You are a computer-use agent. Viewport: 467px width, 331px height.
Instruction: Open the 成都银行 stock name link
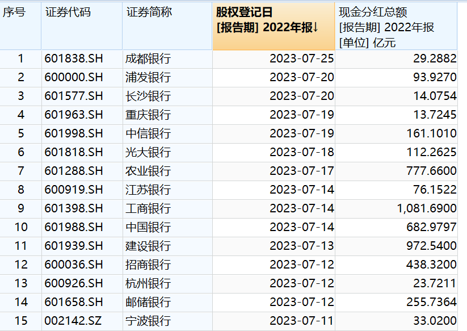pyautogui.click(x=148, y=58)
